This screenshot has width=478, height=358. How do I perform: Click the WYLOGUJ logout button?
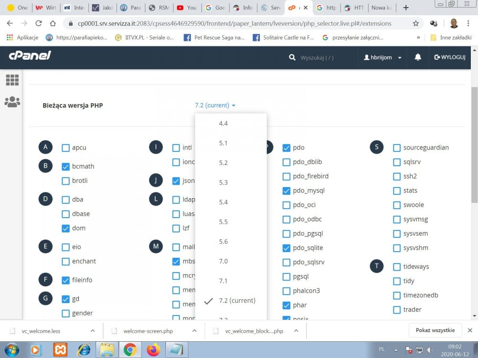pos(450,57)
